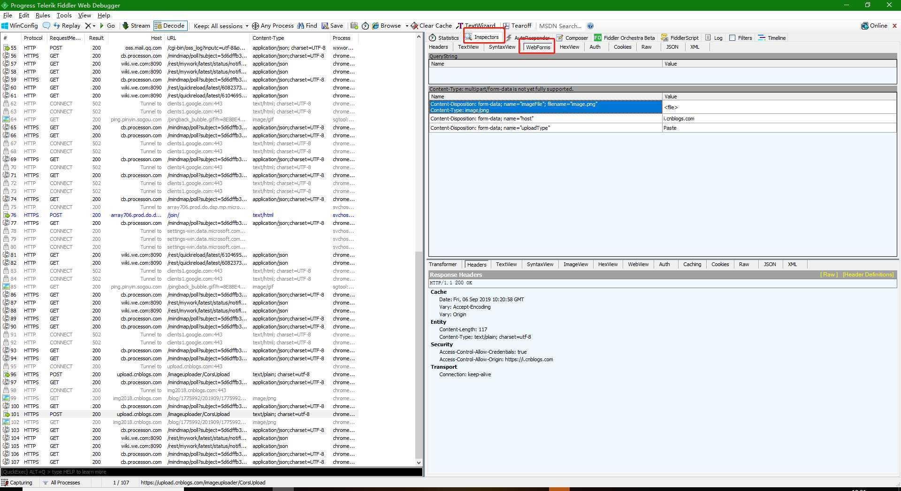Replay the selected session

[67, 26]
